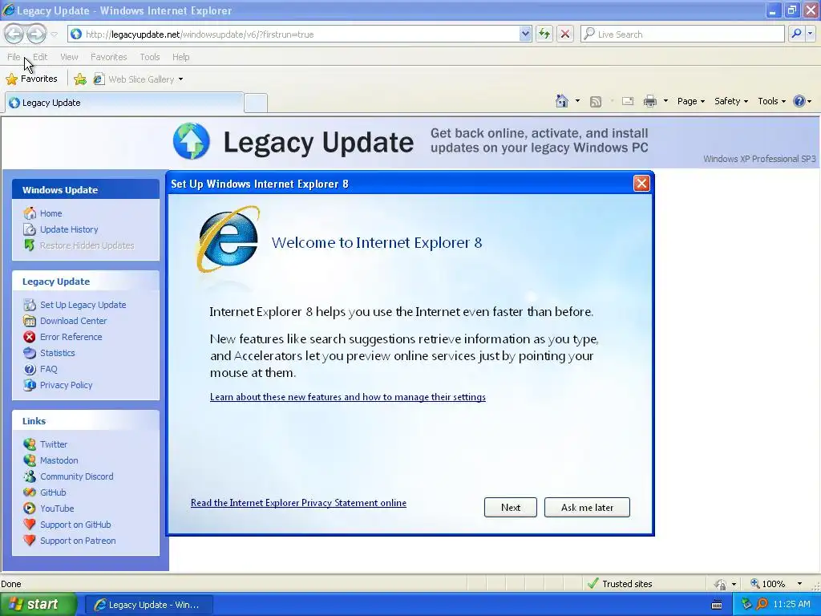Click the Refresh page icon
Image resolution: width=821 pixels, height=616 pixels.
(544, 34)
